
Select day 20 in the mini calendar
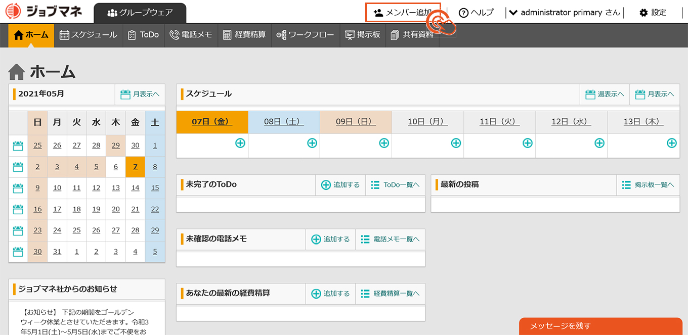[x=116, y=210]
